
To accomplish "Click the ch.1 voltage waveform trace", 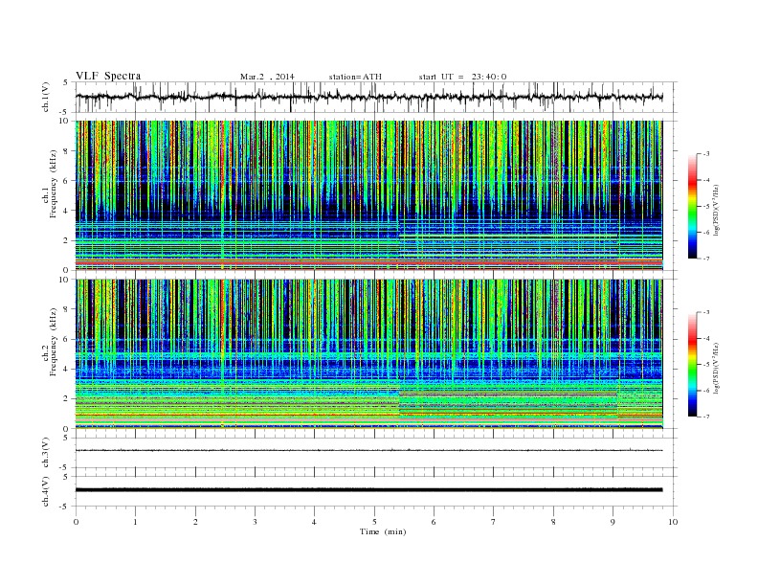I will [368, 97].
